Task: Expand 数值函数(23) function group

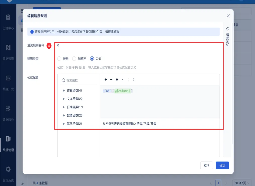Action: 64,115
